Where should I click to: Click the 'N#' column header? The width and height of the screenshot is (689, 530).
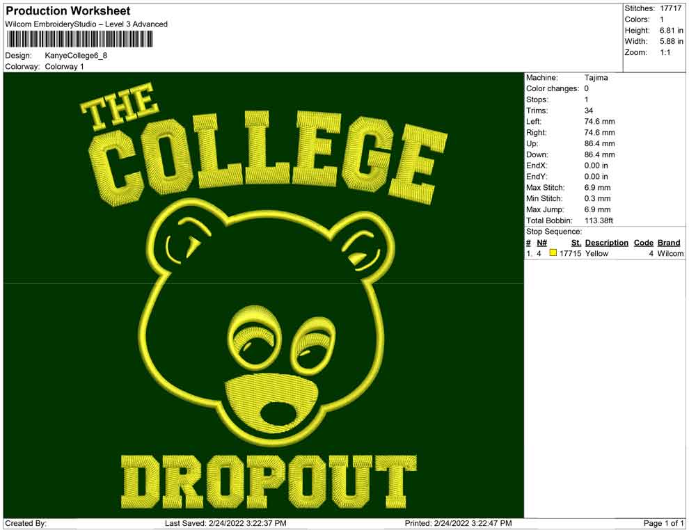541,242
